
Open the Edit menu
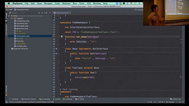coord(33,4)
